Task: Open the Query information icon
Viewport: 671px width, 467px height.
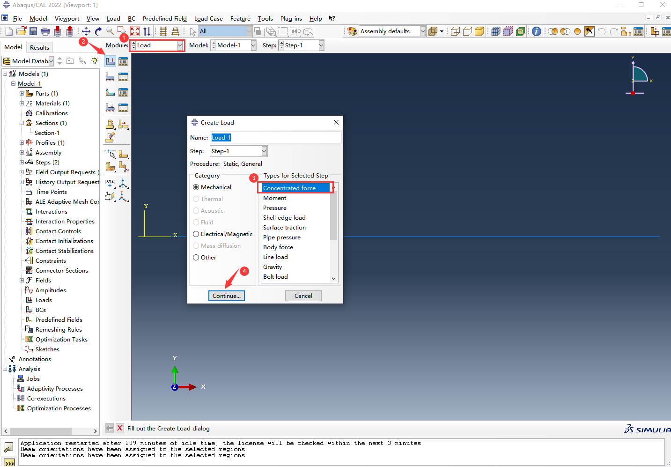Action: click(x=537, y=31)
